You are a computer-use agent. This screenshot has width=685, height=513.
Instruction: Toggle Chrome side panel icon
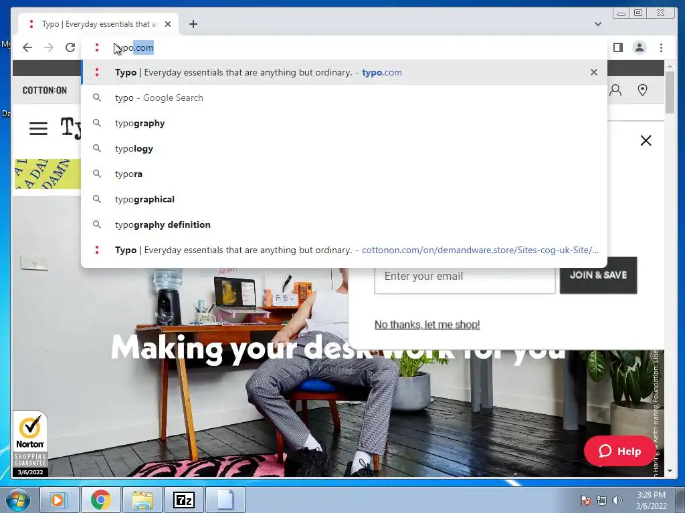click(x=617, y=47)
